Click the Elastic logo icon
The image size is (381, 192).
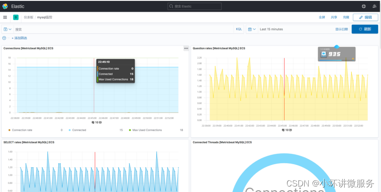[x=5, y=6]
